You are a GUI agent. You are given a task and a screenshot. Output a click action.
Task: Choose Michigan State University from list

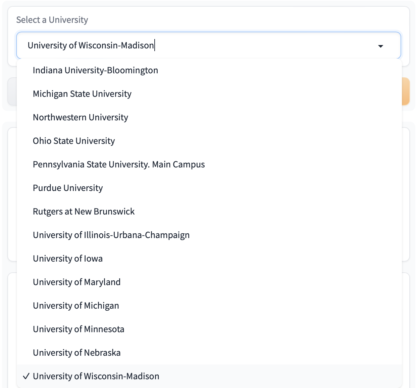click(82, 94)
